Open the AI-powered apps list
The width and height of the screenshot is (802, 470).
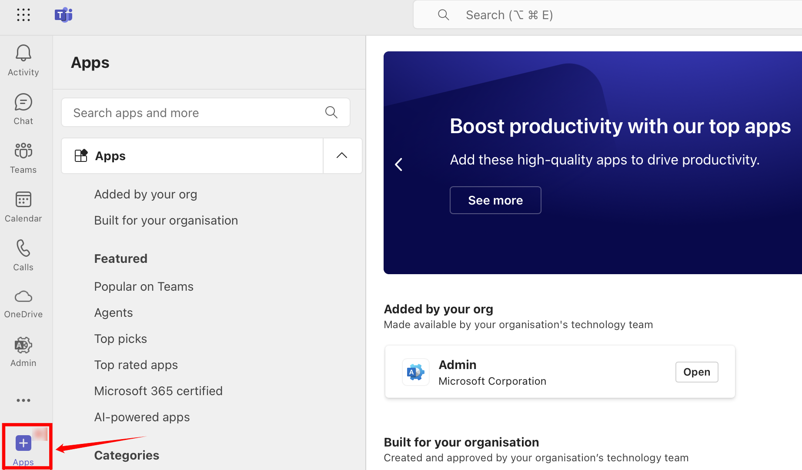tap(142, 417)
